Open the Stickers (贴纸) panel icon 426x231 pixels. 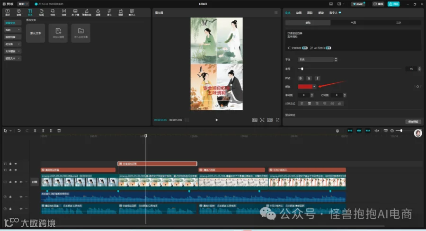coord(41,12)
